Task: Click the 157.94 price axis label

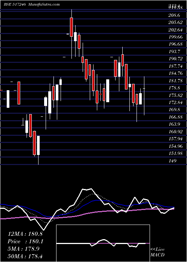Action: click(176, 139)
